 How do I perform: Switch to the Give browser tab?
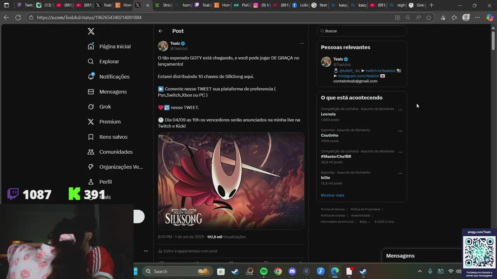(x=416, y=5)
